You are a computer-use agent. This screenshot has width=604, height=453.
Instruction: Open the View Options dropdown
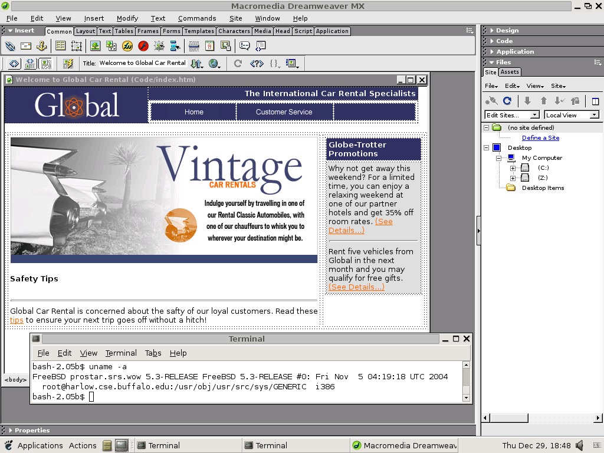(x=293, y=64)
